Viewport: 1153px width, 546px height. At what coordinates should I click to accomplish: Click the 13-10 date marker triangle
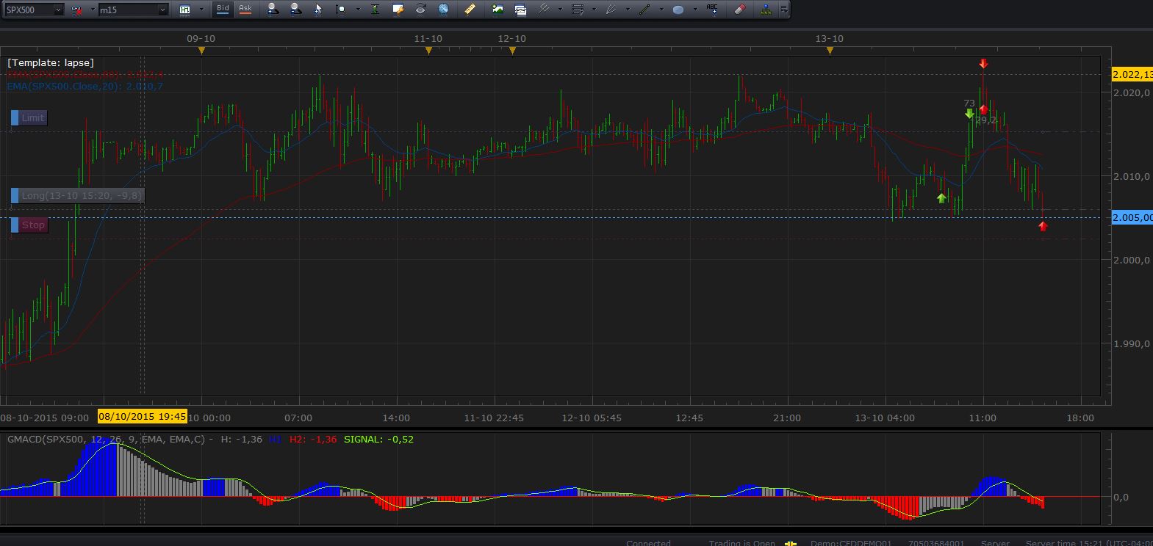[830, 51]
